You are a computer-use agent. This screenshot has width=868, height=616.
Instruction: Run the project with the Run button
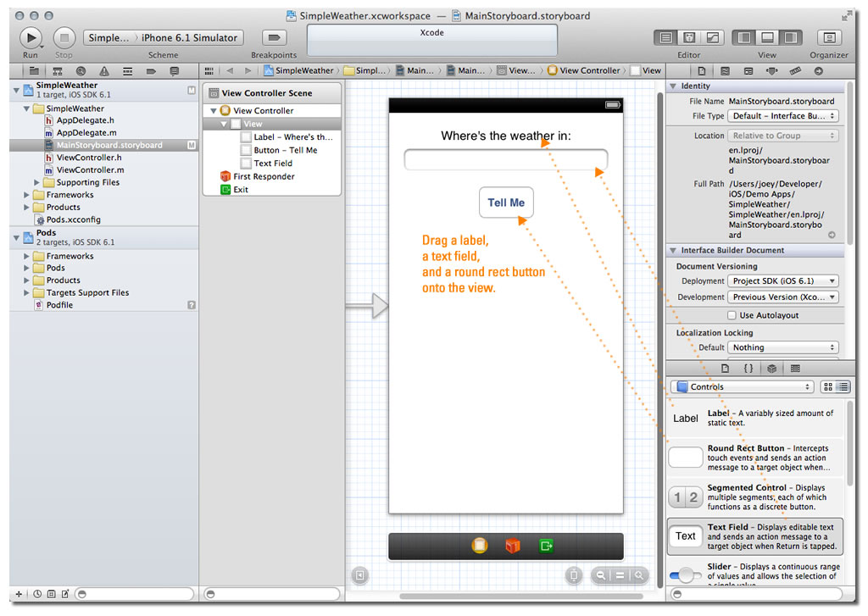click(x=31, y=37)
